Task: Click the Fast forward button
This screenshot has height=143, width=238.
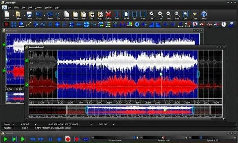Action: 41,139
